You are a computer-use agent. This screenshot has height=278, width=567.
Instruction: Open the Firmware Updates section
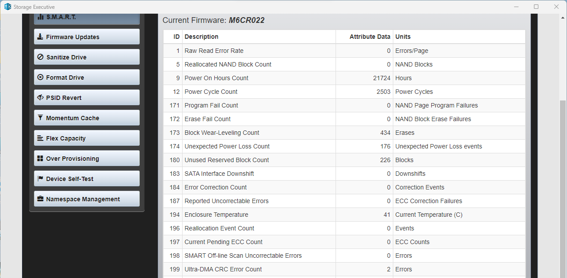(x=87, y=37)
